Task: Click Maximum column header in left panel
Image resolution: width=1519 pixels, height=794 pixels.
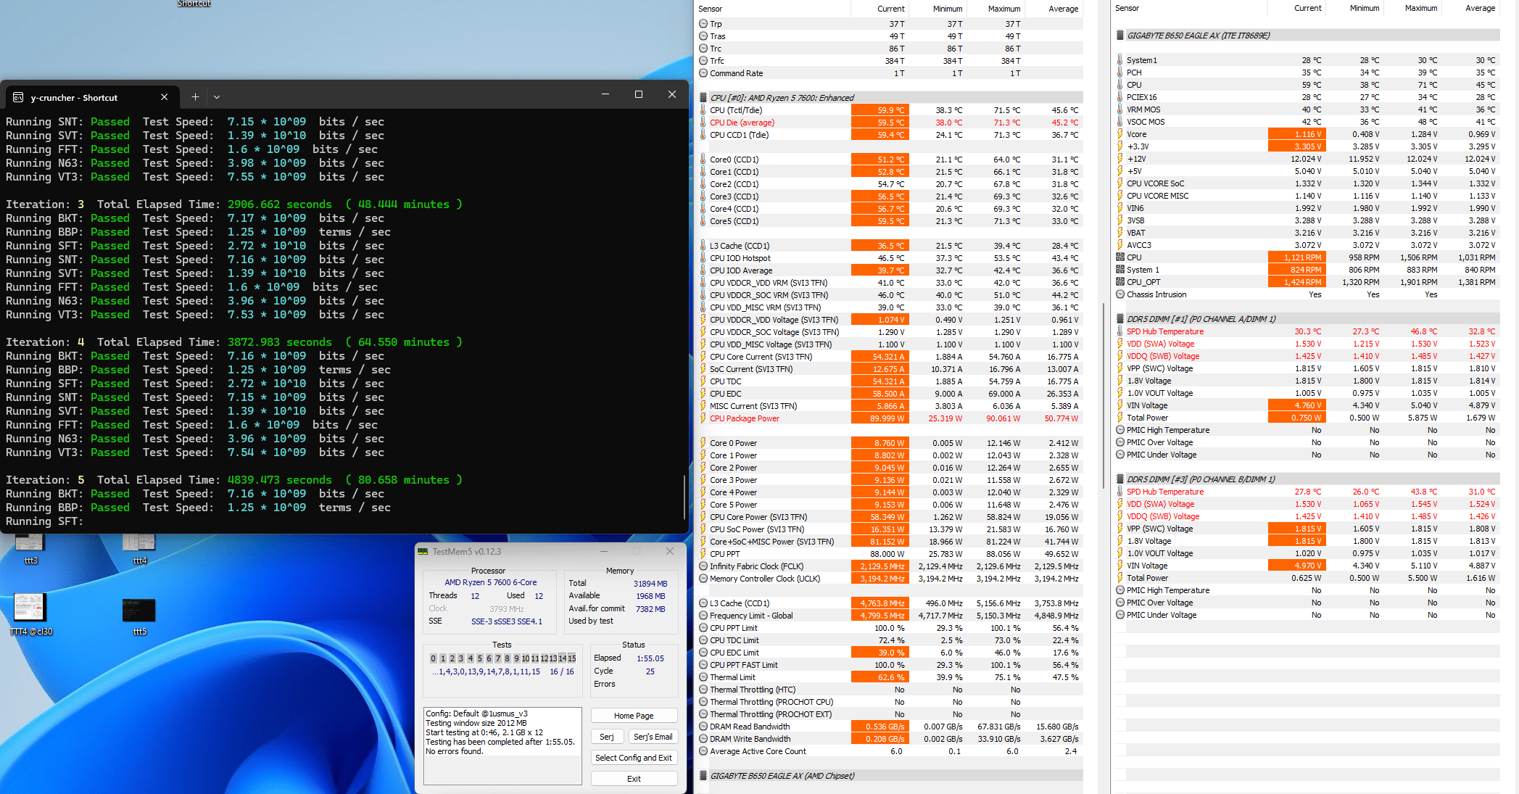Action: (1003, 9)
